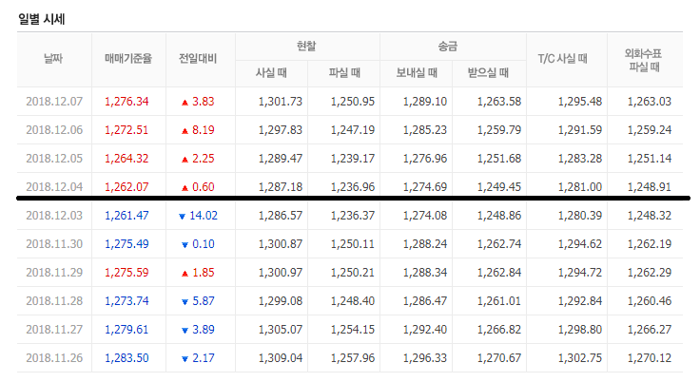Click the down arrow beside 3.89
The height and width of the screenshot is (382, 700).
click(x=185, y=331)
